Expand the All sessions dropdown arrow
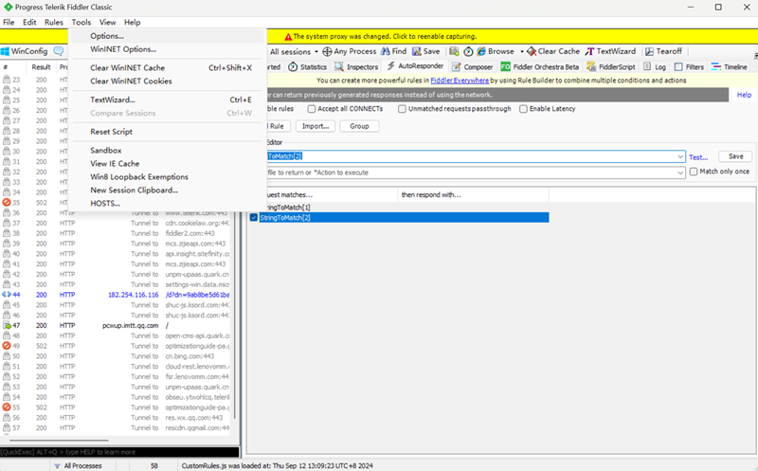 (x=316, y=51)
